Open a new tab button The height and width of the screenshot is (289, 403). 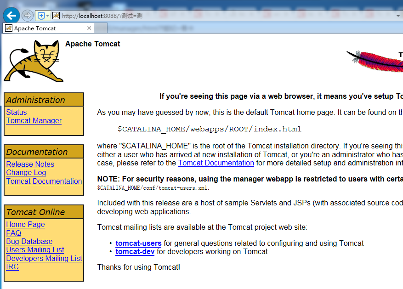101,28
